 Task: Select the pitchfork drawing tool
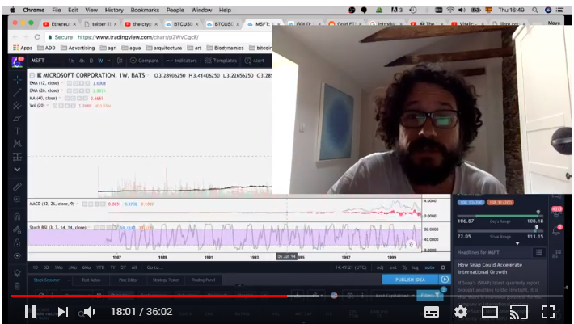coord(17,106)
